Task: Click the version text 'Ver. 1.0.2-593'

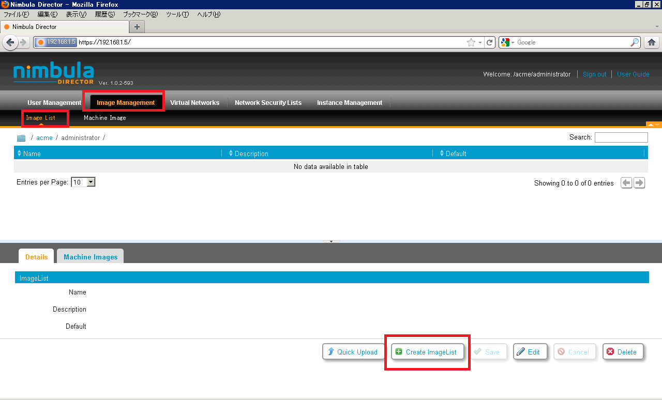Action: pos(116,83)
